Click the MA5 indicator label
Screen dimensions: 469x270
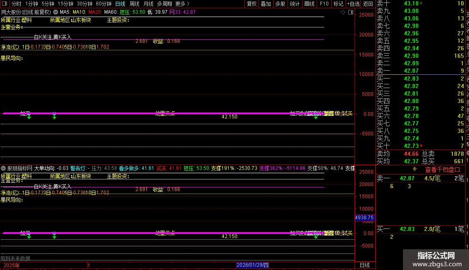(x=65, y=12)
